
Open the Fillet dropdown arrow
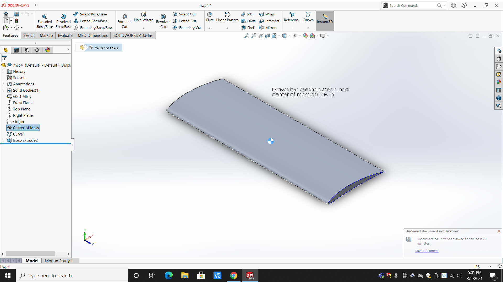point(210,28)
